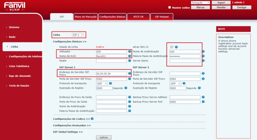
Task: Click the Backup Proxy Server Port field
Action: click(185, 102)
